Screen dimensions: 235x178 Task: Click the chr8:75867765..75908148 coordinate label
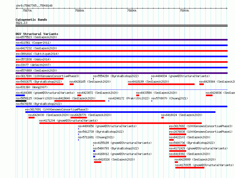(x=34, y=6)
